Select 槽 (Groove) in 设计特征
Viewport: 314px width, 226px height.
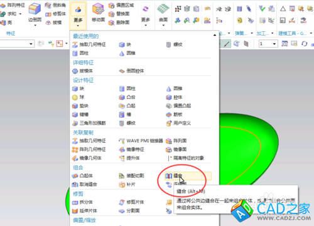point(125,115)
